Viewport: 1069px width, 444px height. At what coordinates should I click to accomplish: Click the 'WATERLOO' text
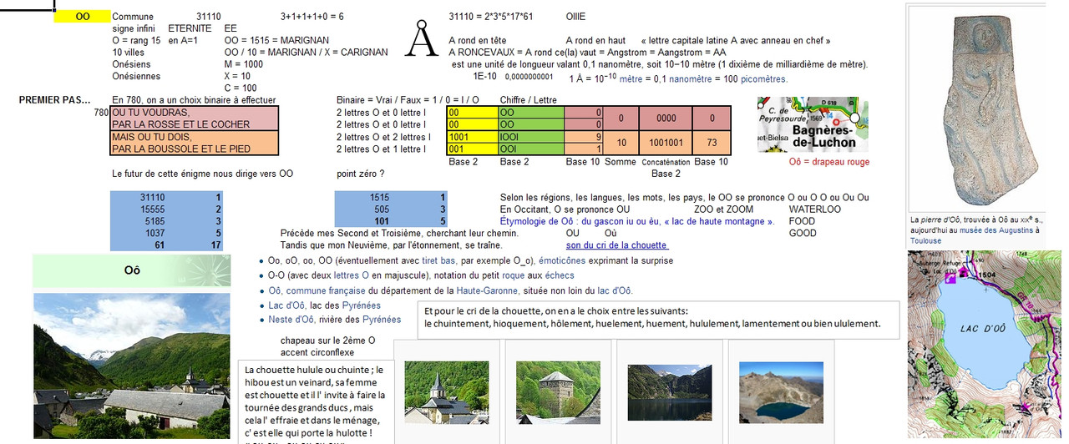[815, 209]
